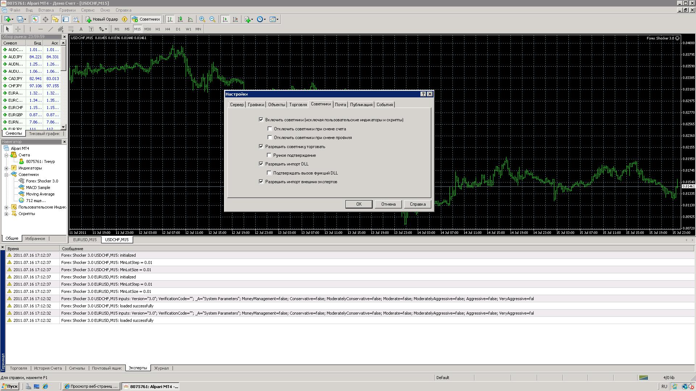696x391 pixels.
Task: Collapse the Счета tree node
Action: (x=6, y=155)
